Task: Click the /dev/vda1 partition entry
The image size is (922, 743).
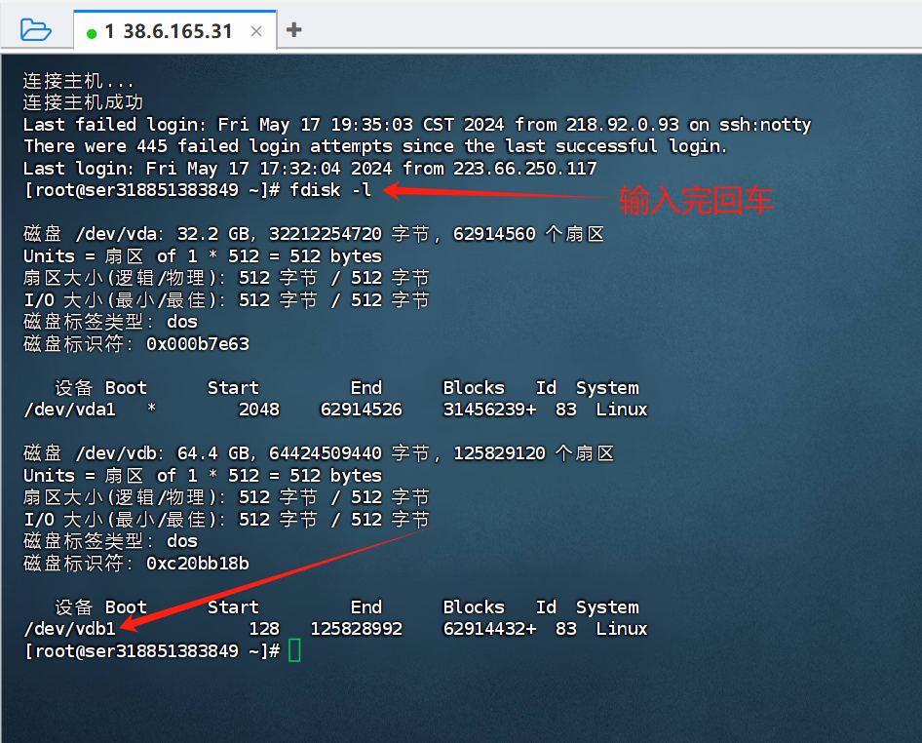Action: tap(69, 410)
